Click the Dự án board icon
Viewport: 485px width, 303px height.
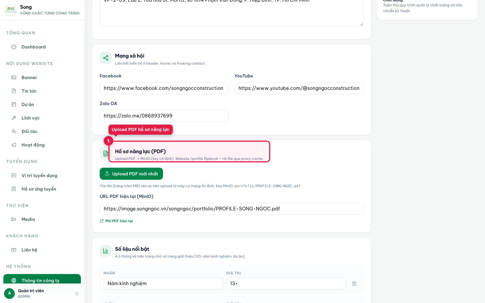(14, 104)
